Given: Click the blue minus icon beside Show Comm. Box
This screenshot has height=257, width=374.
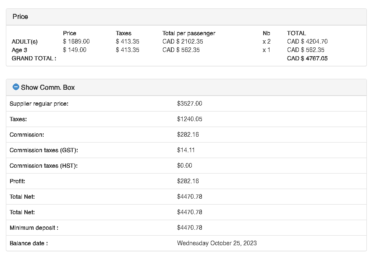Looking at the screenshot, I should 16,87.
